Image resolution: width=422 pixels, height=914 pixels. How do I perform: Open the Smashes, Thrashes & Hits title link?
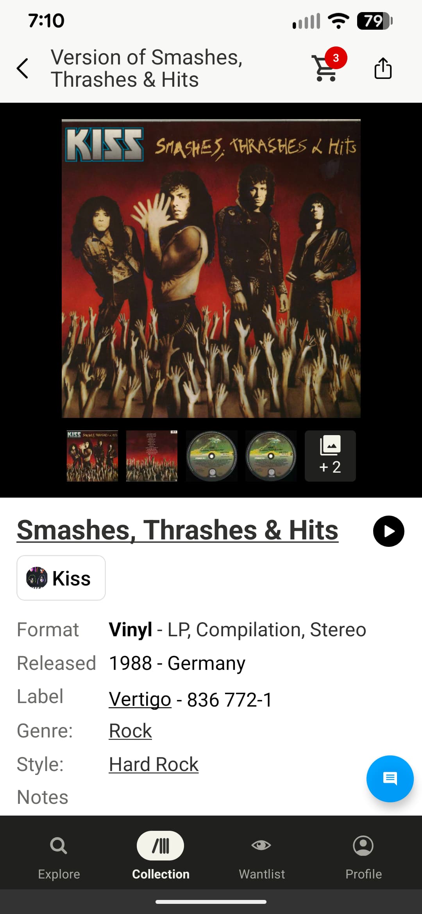pos(177,530)
